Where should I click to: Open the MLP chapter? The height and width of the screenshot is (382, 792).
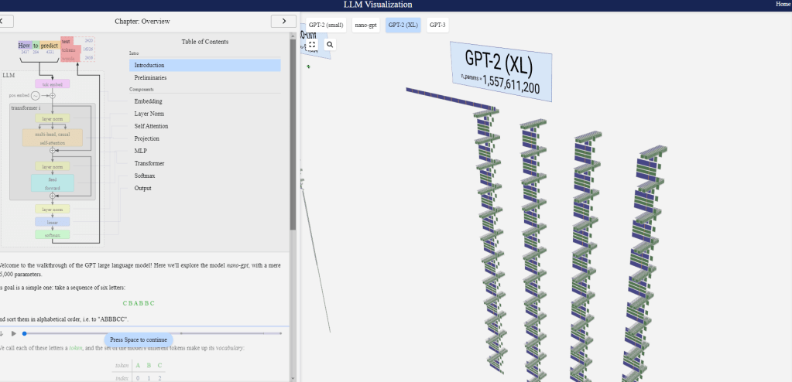pyautogui.click(x=140, y=151)
